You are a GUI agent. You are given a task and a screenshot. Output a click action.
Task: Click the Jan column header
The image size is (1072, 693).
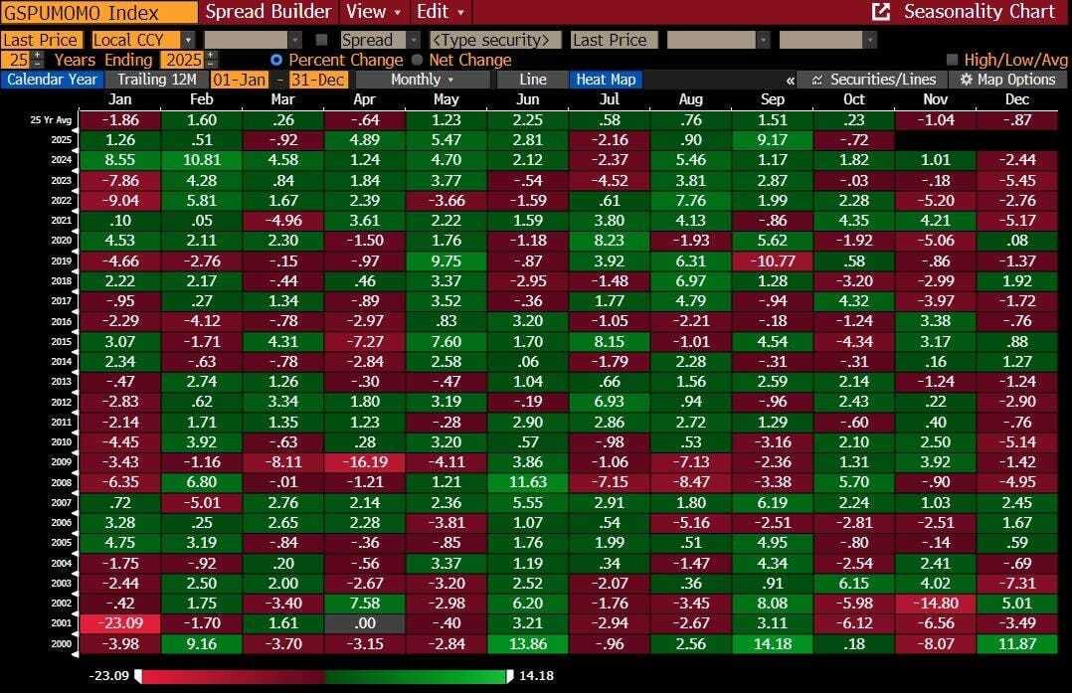(x=119, y=99)
